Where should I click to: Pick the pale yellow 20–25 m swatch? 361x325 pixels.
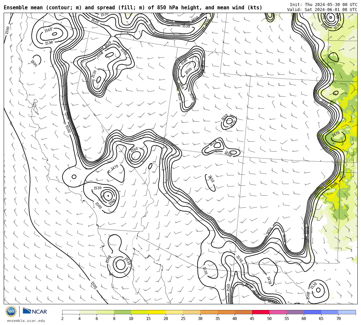point(174,312)
